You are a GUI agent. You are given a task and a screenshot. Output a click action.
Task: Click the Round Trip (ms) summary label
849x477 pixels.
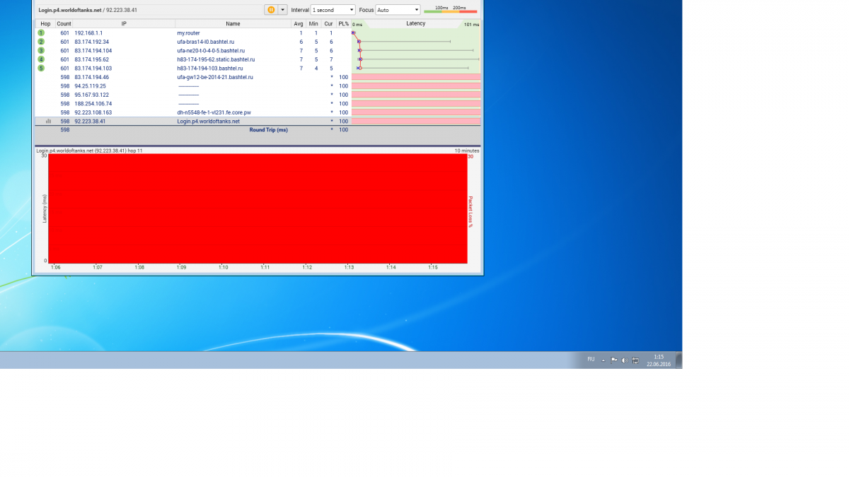tap(268, 130)
